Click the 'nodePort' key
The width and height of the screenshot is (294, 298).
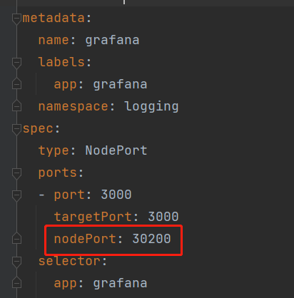85,239
